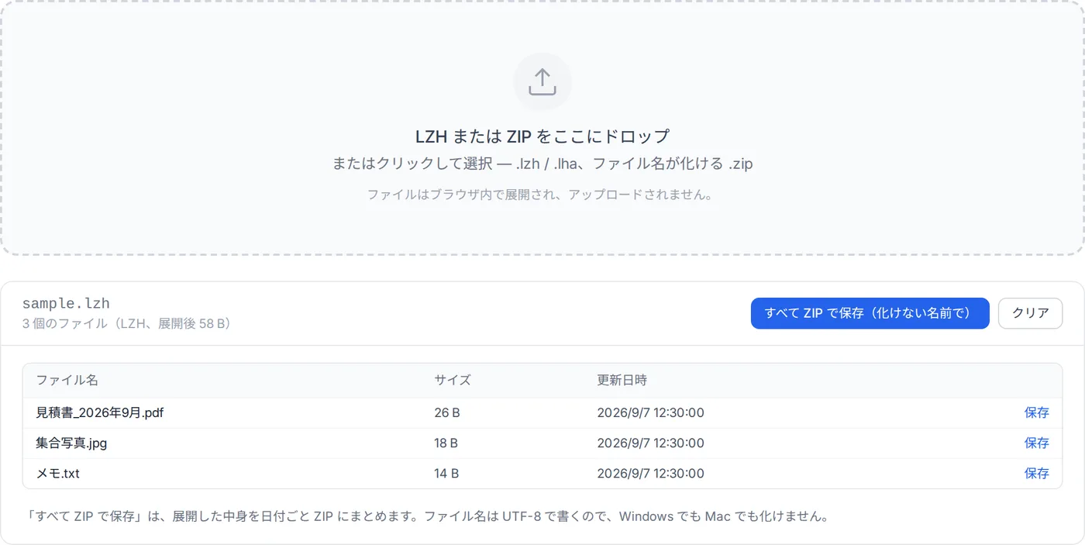This screenshot has width=1085, height=545.
Task: Click the クリア button
Action: [1030, 313]
